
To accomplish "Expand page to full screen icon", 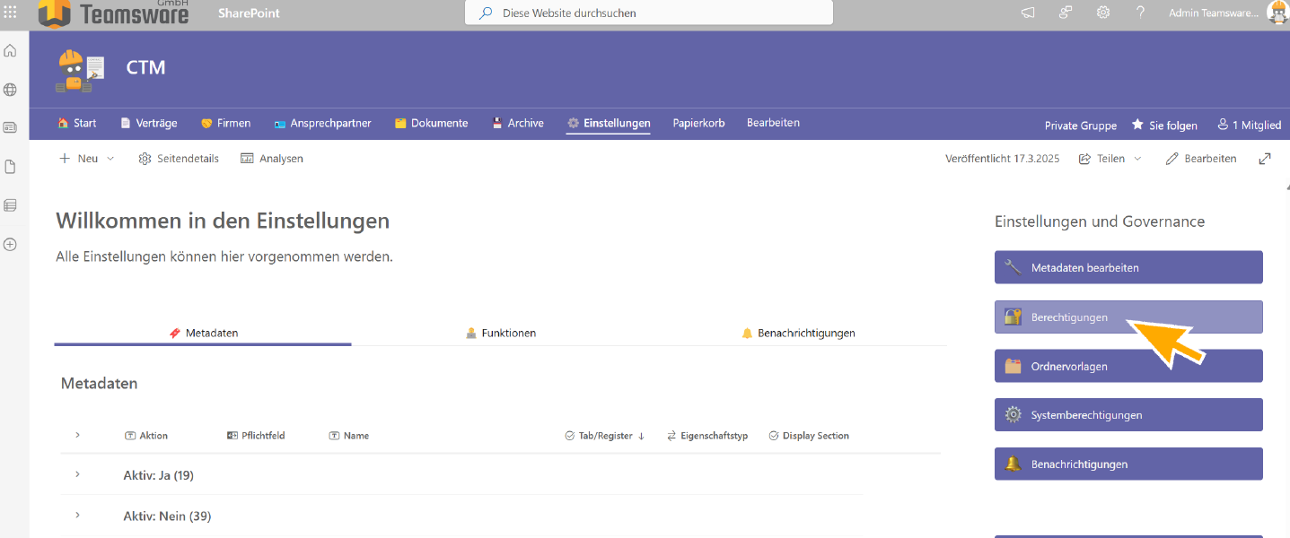I will (1265, 159).
